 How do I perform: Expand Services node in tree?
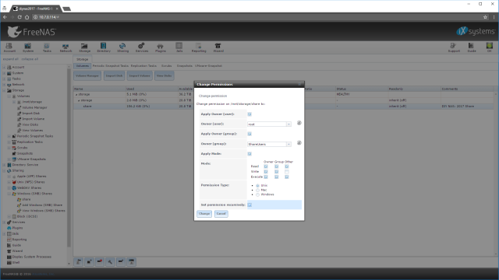coord(4,222)
